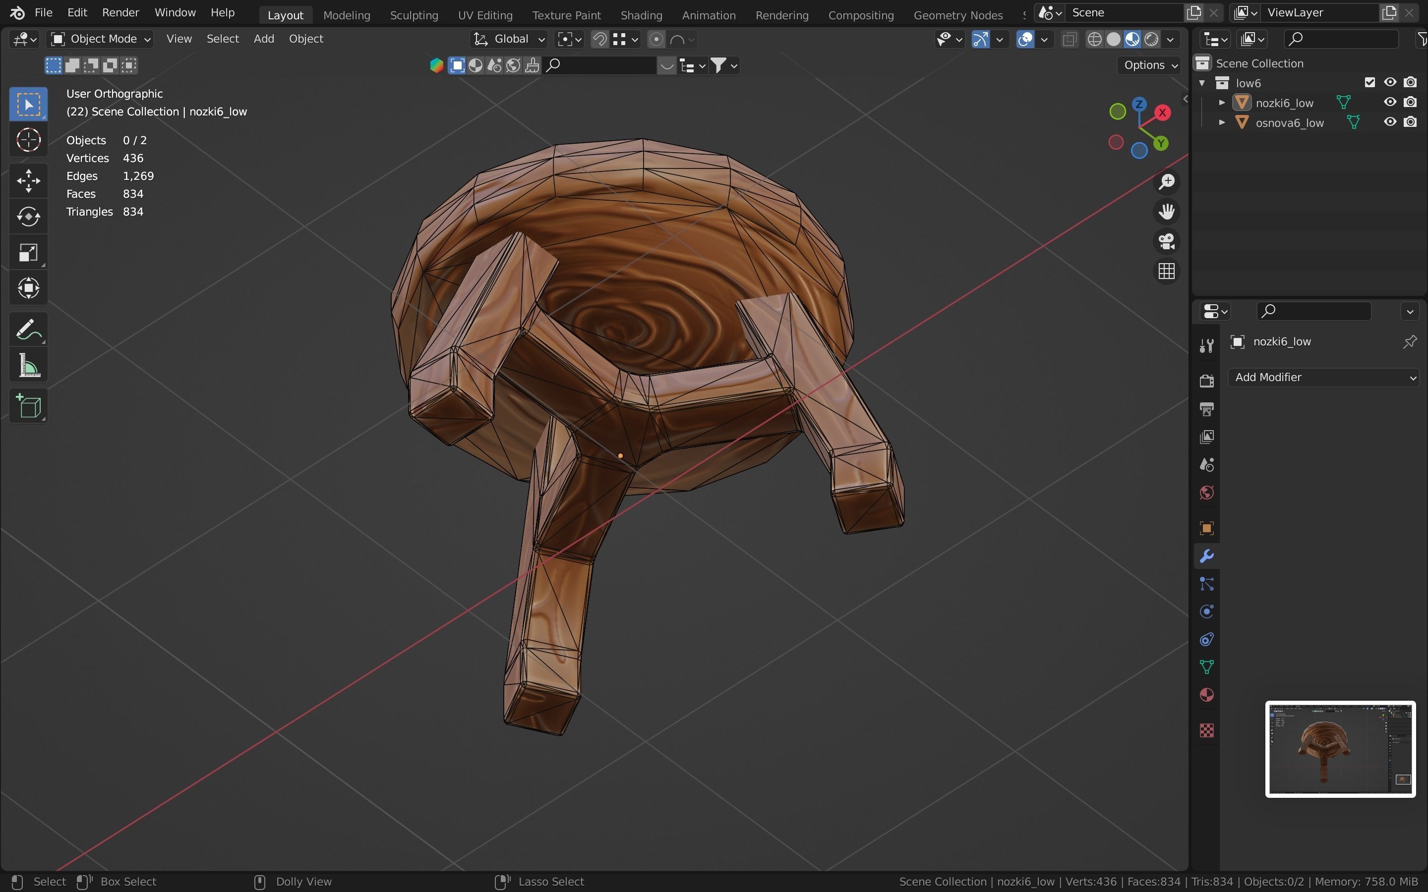Open the Tool properties tab
The image size is (1428, 892).
point(1207,345)
